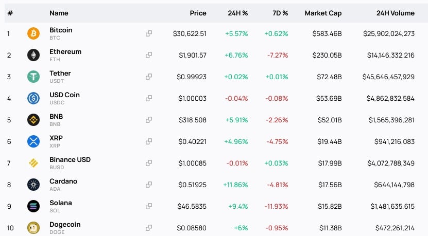Click the Binance USD price $1.00085
Screen dimensions: 428x236
point(193,163)
